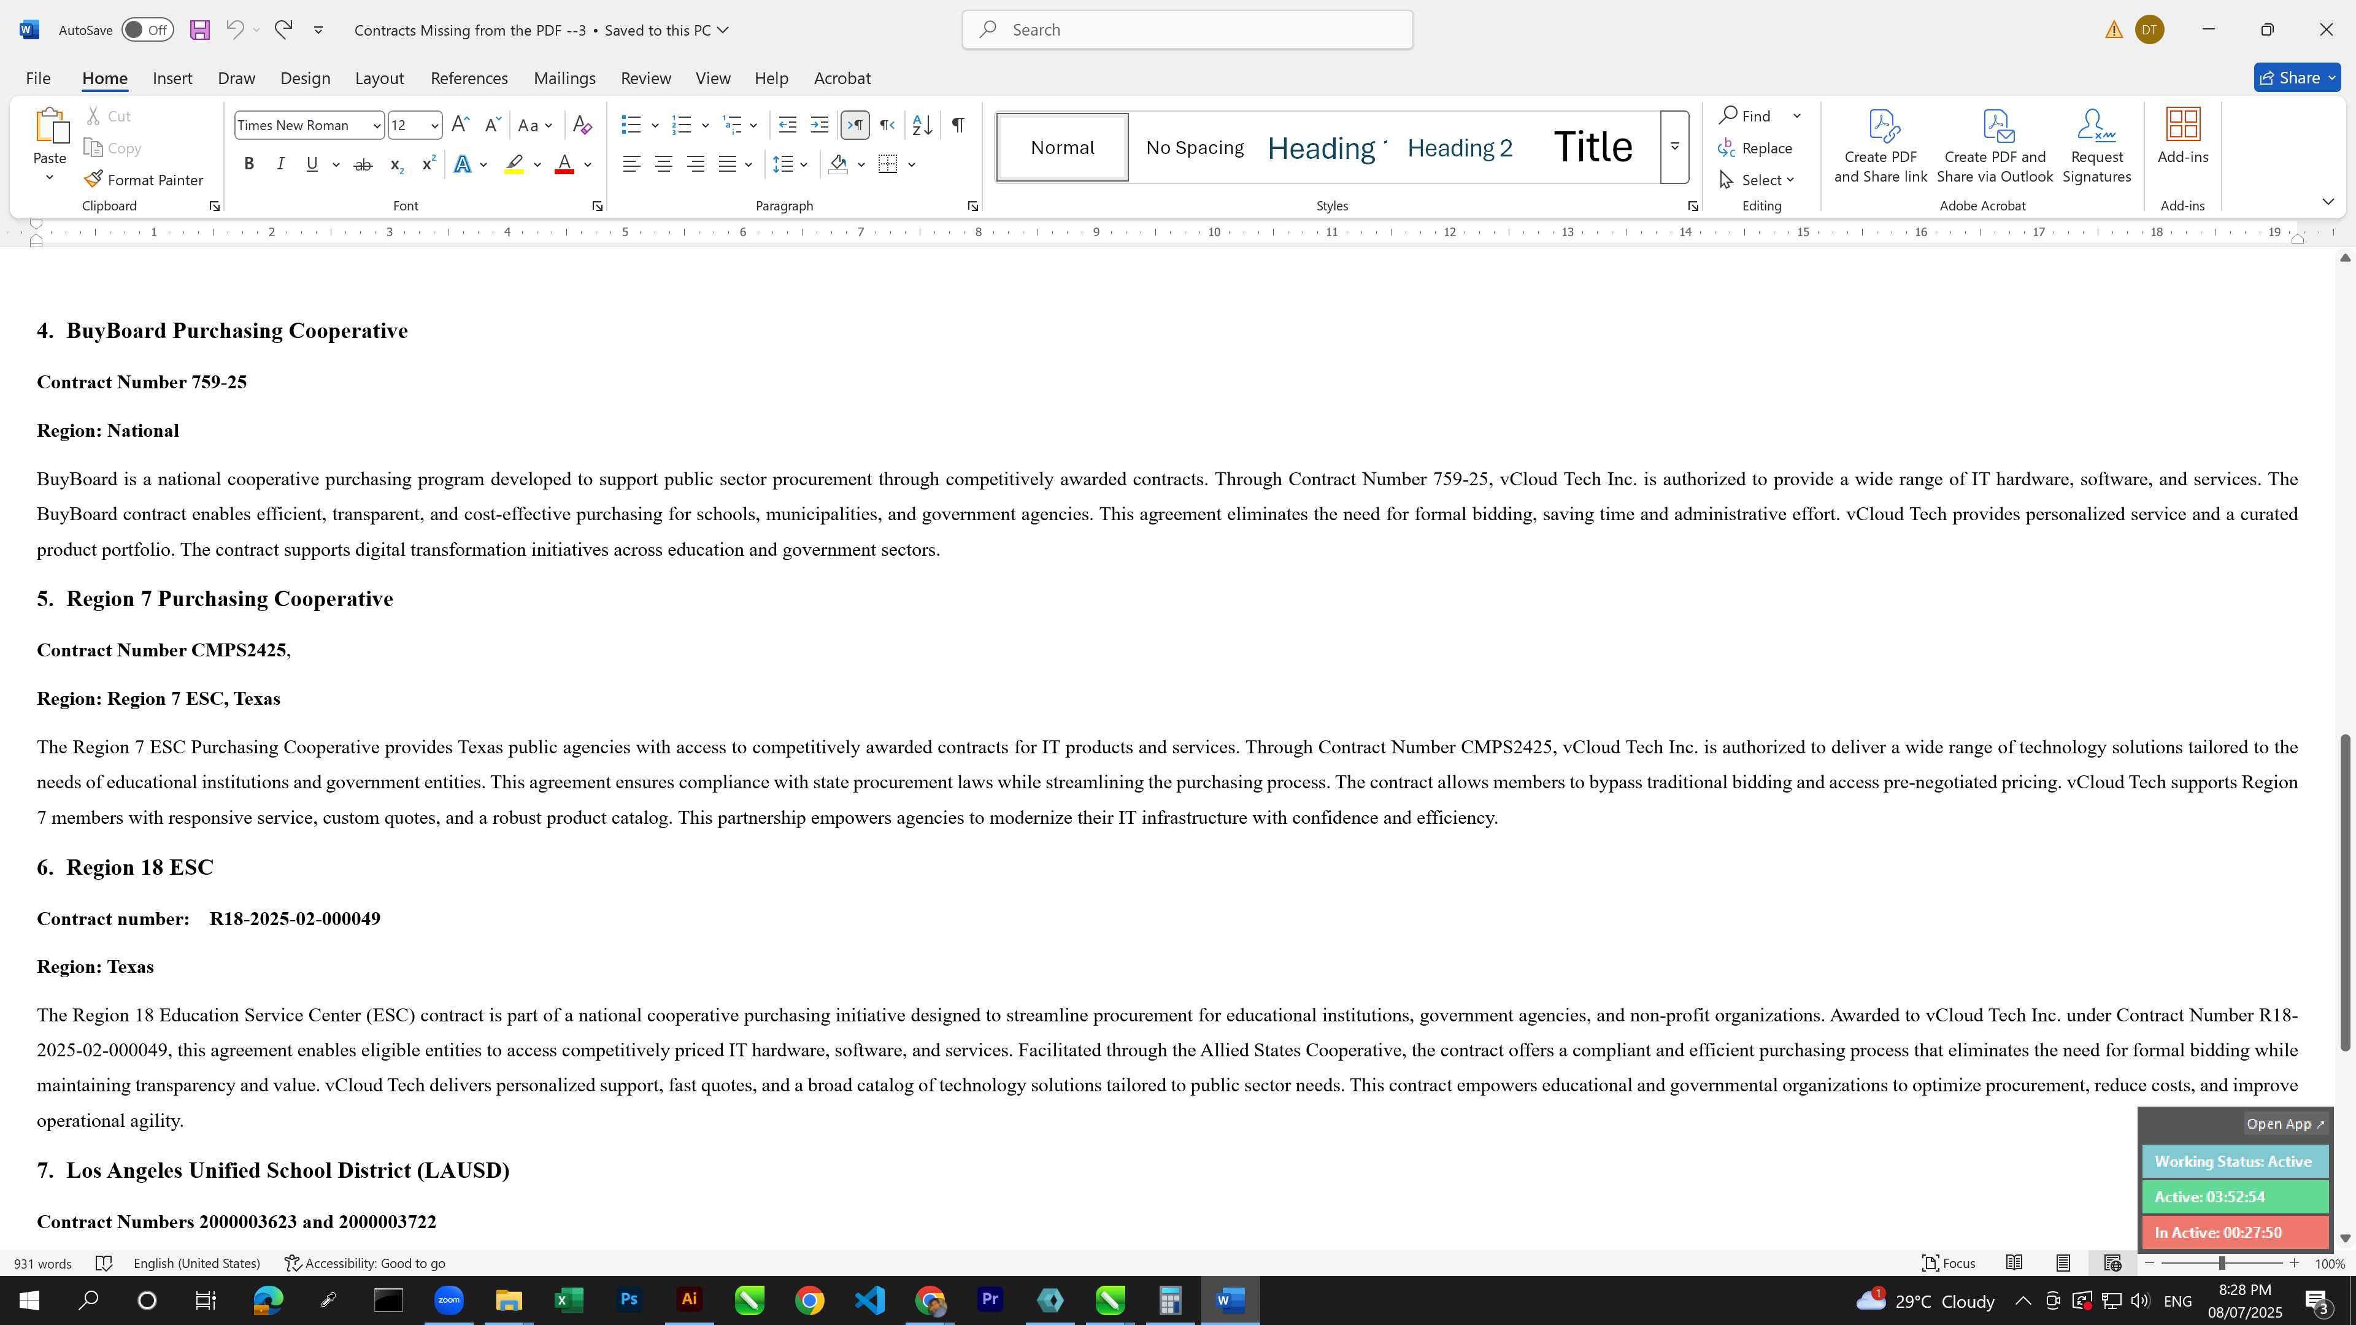Click the Replace button
The width and height of the screenshot is (2356, 1325).
click(1755, 148)
